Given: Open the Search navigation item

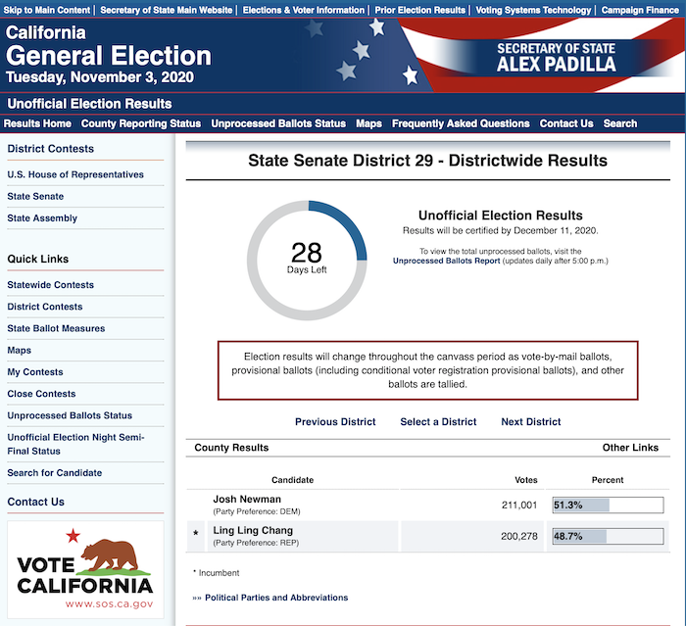Looking at the screenshot, I should pyautogui.click(x=620, y=123).
